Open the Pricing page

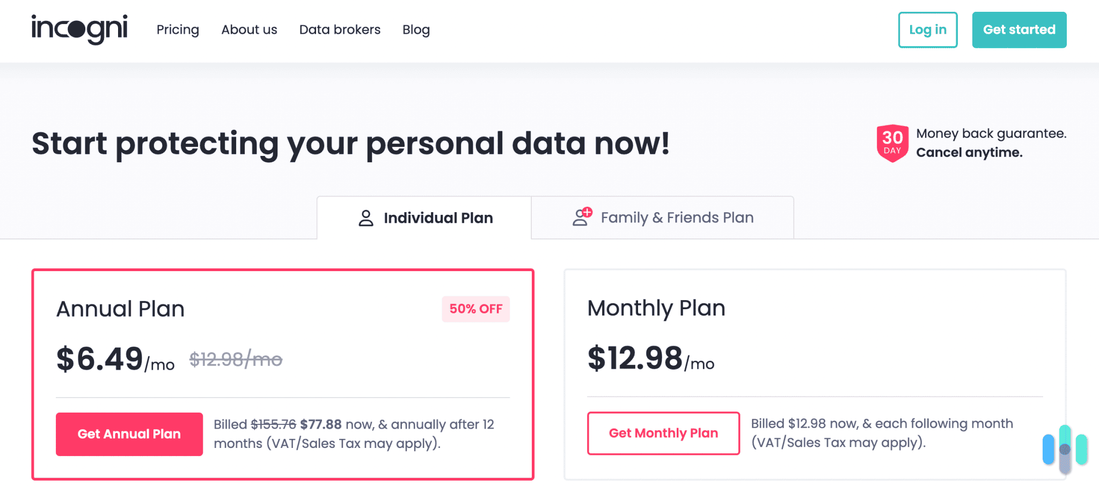coord(178,29)
